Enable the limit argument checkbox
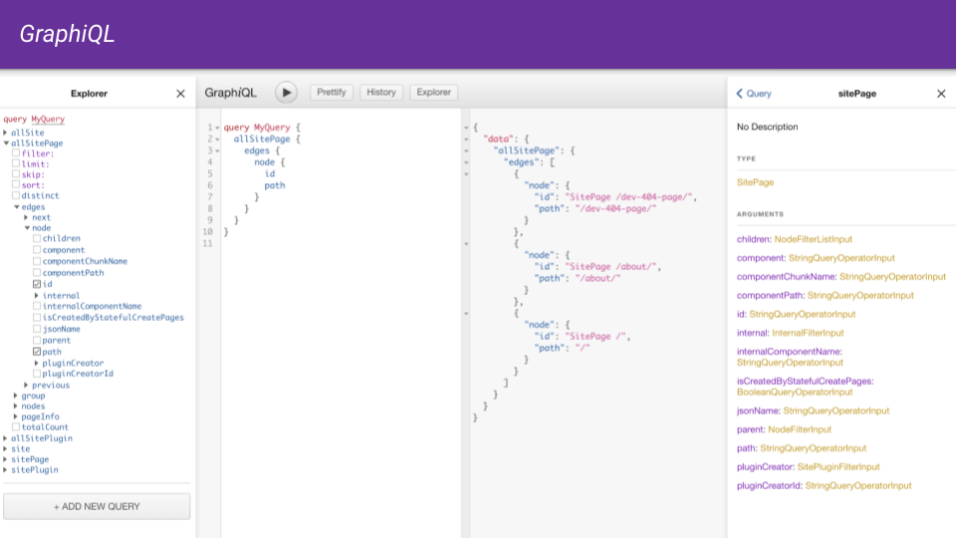956x538 pixels. tap(16, 163)
